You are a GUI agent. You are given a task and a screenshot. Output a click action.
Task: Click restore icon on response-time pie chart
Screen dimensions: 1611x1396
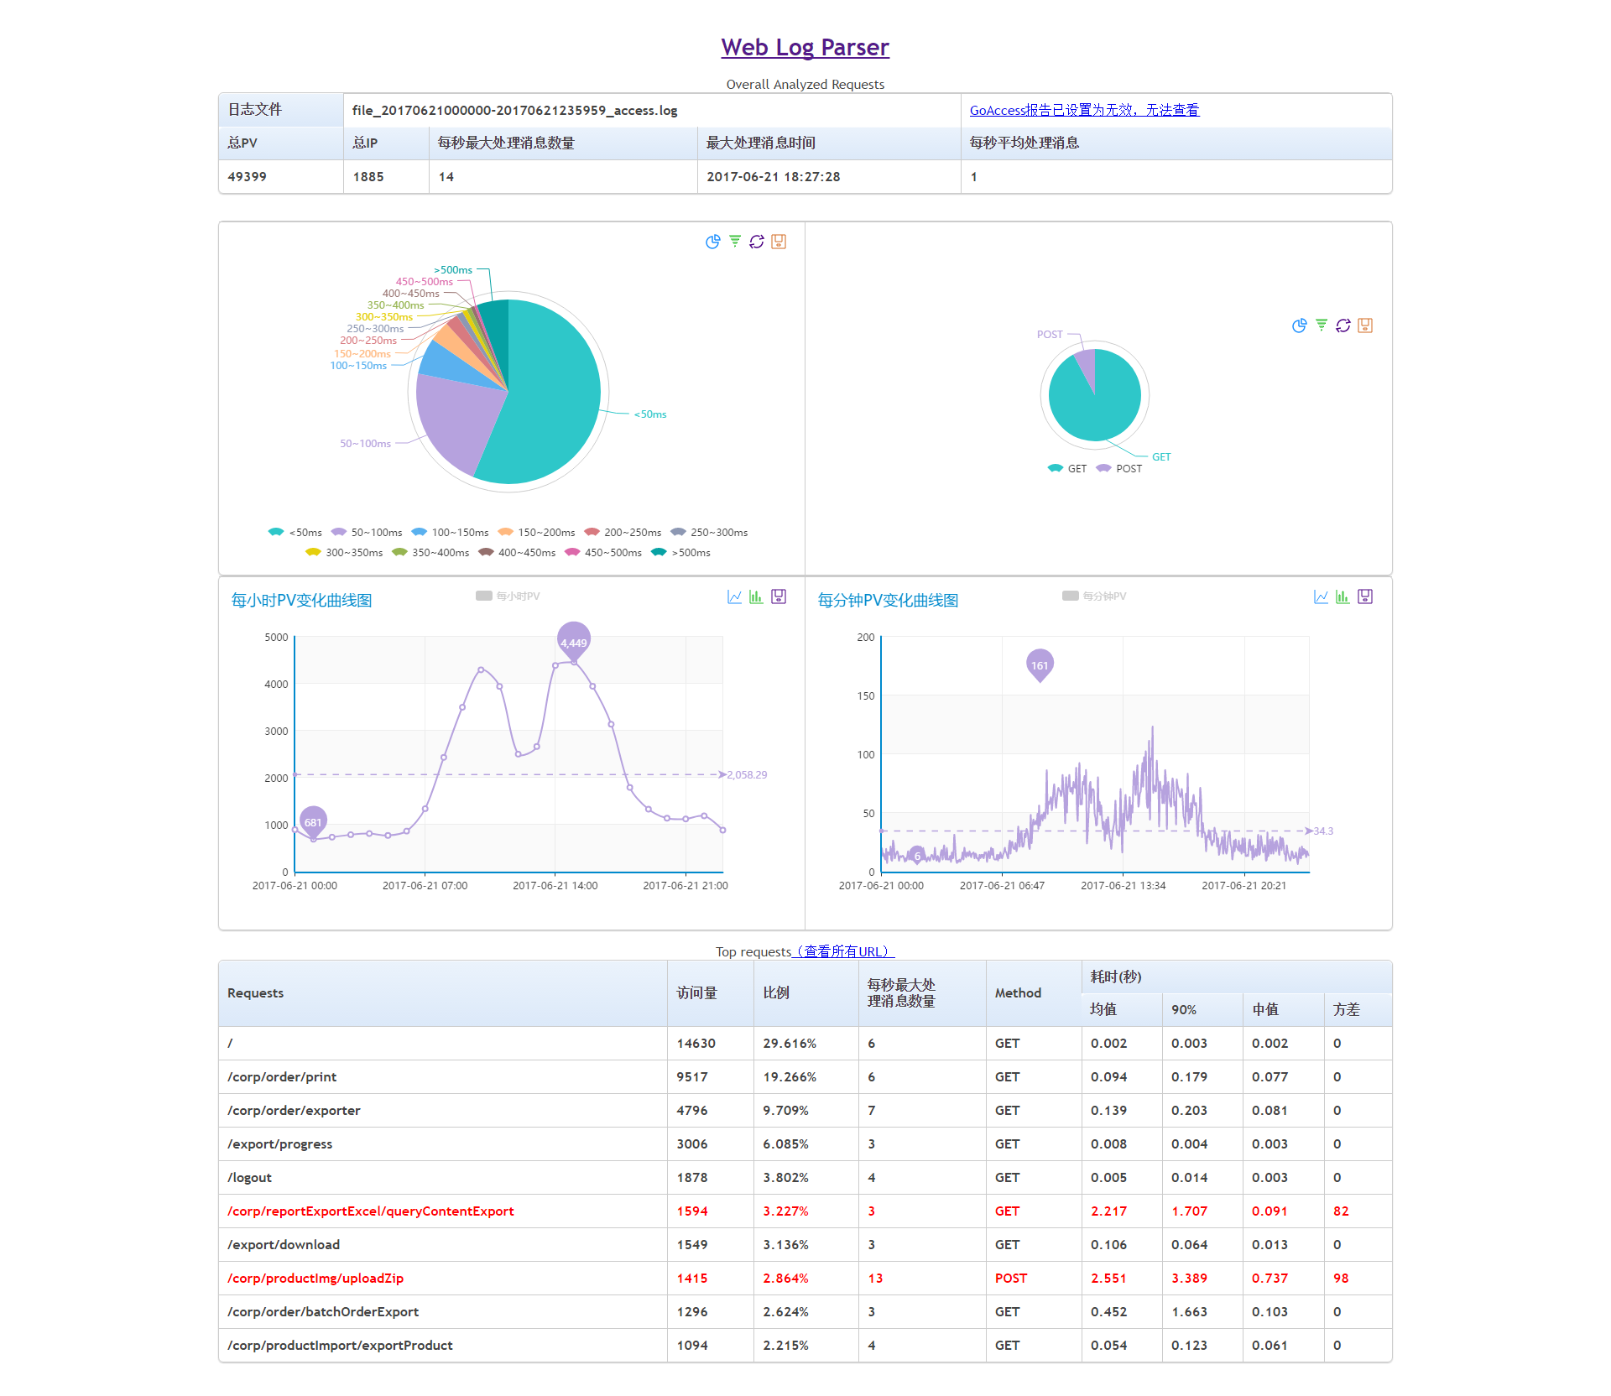pos(756,242)
